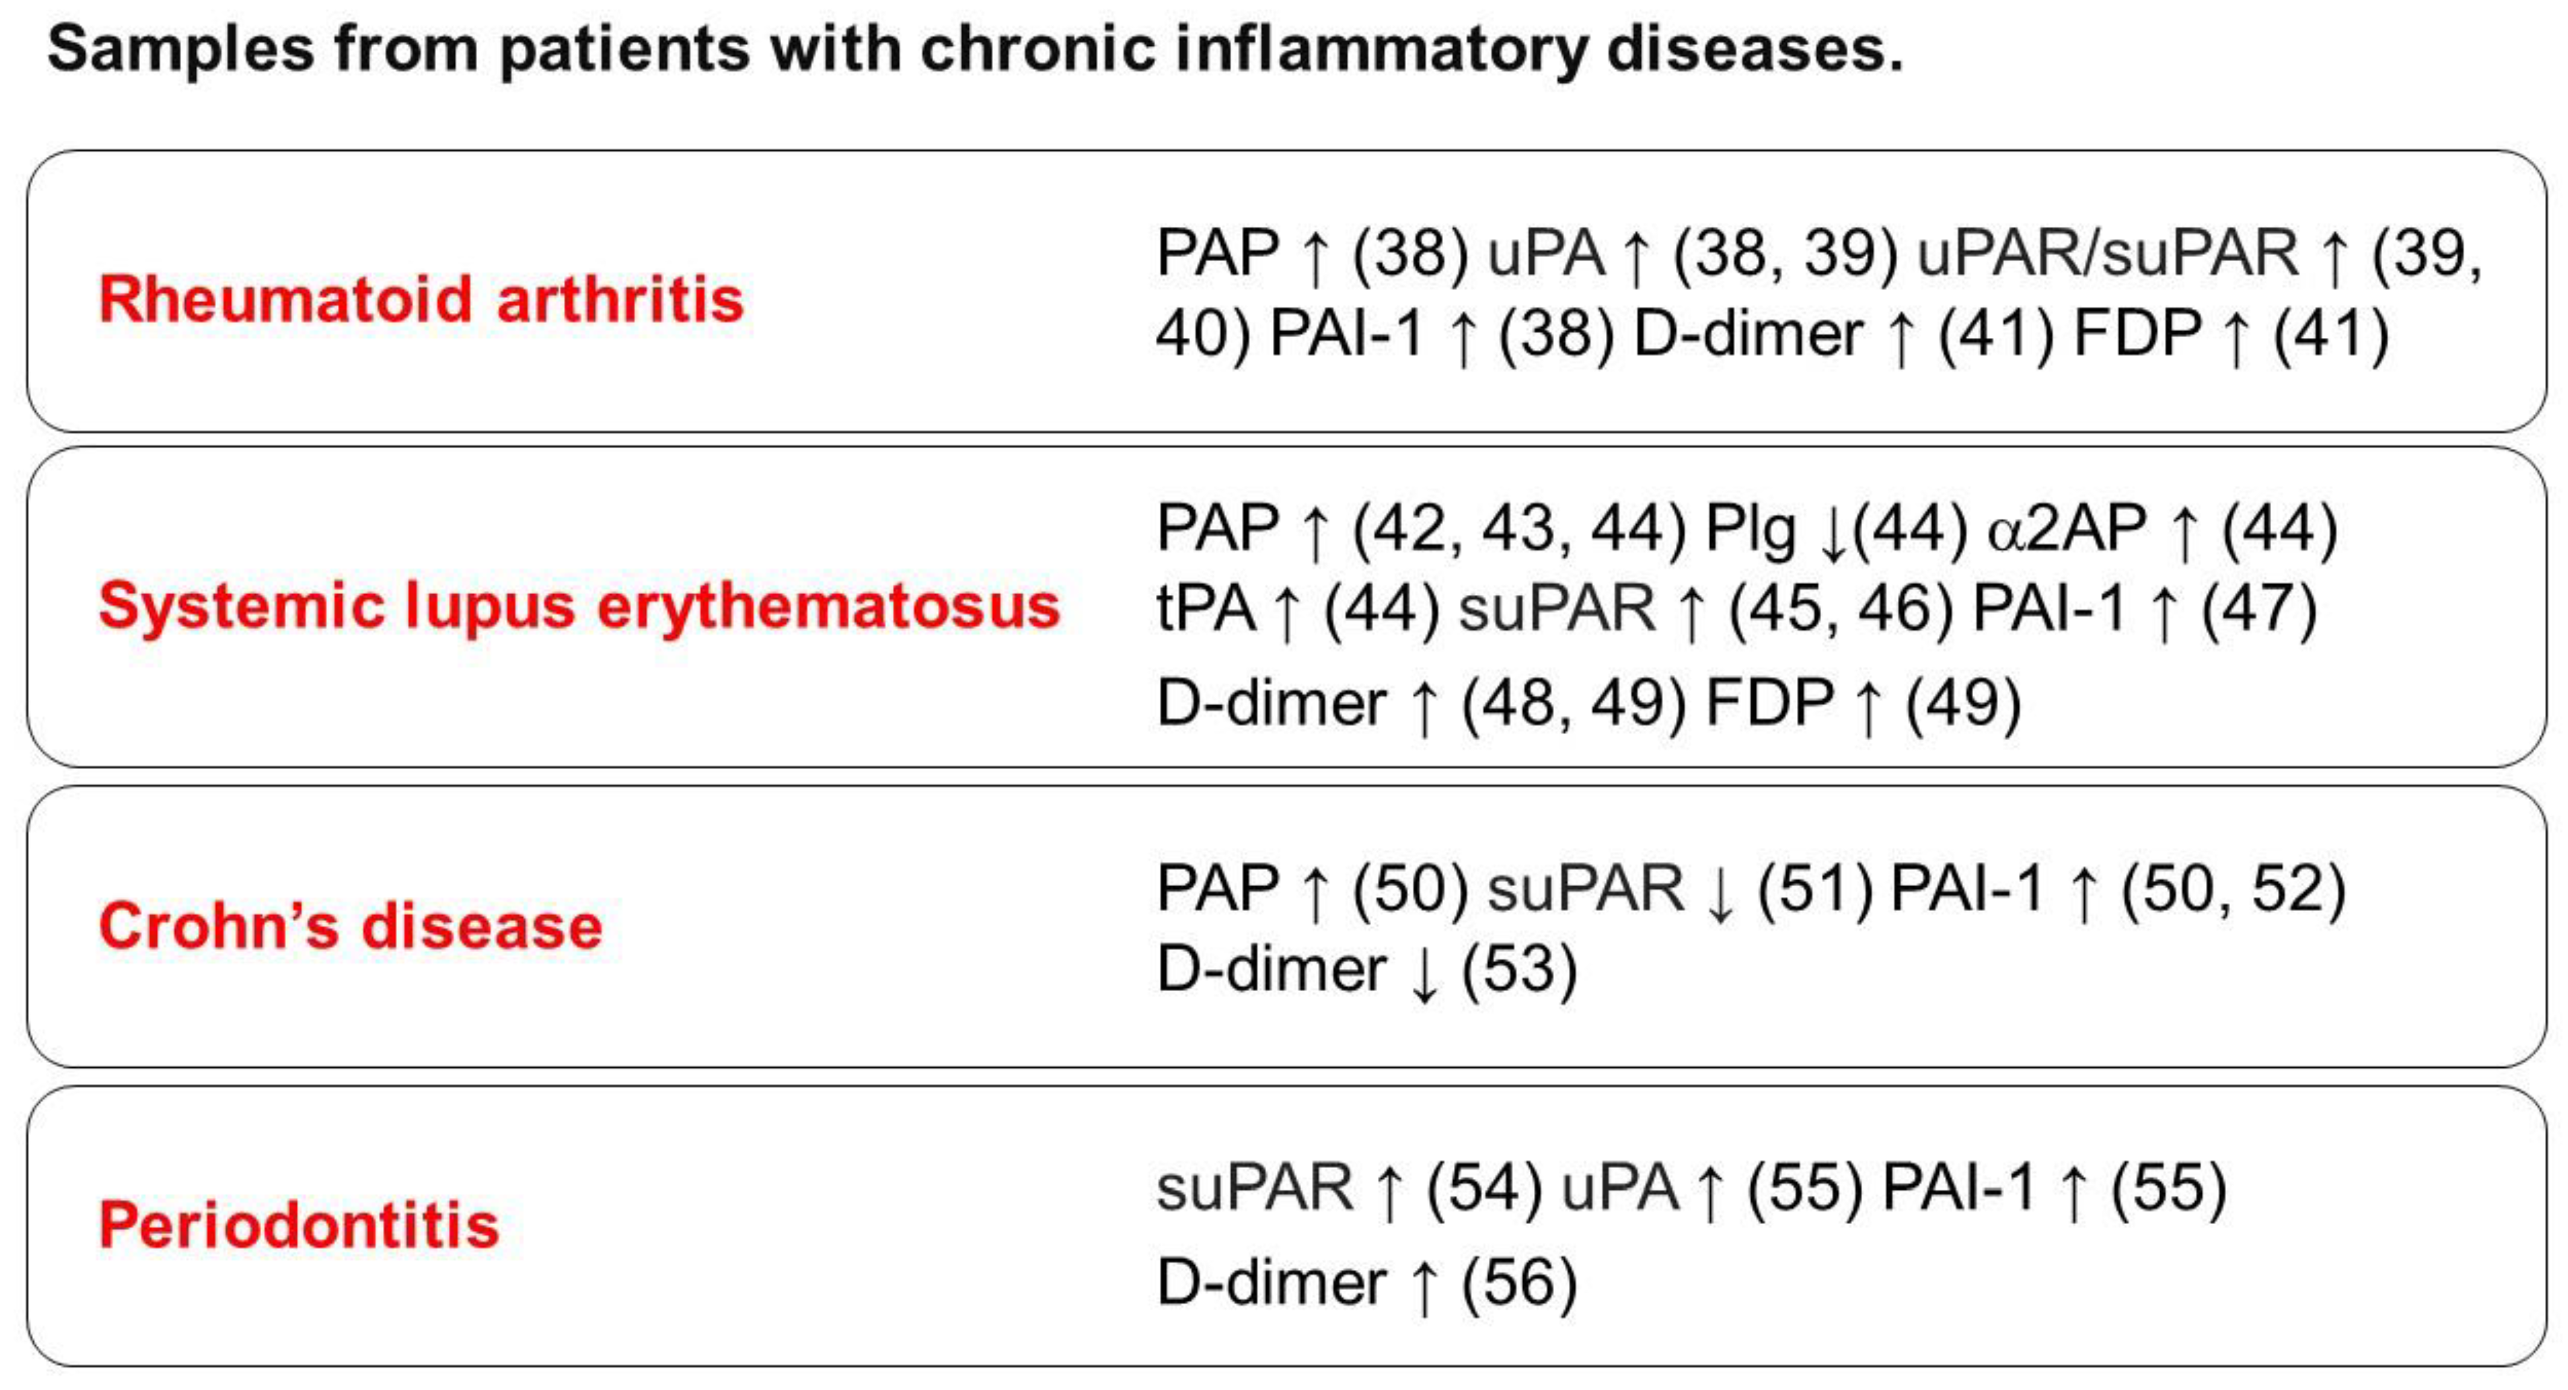Select the Systemic lupus erythematosus label

click(x=579, y=608)
